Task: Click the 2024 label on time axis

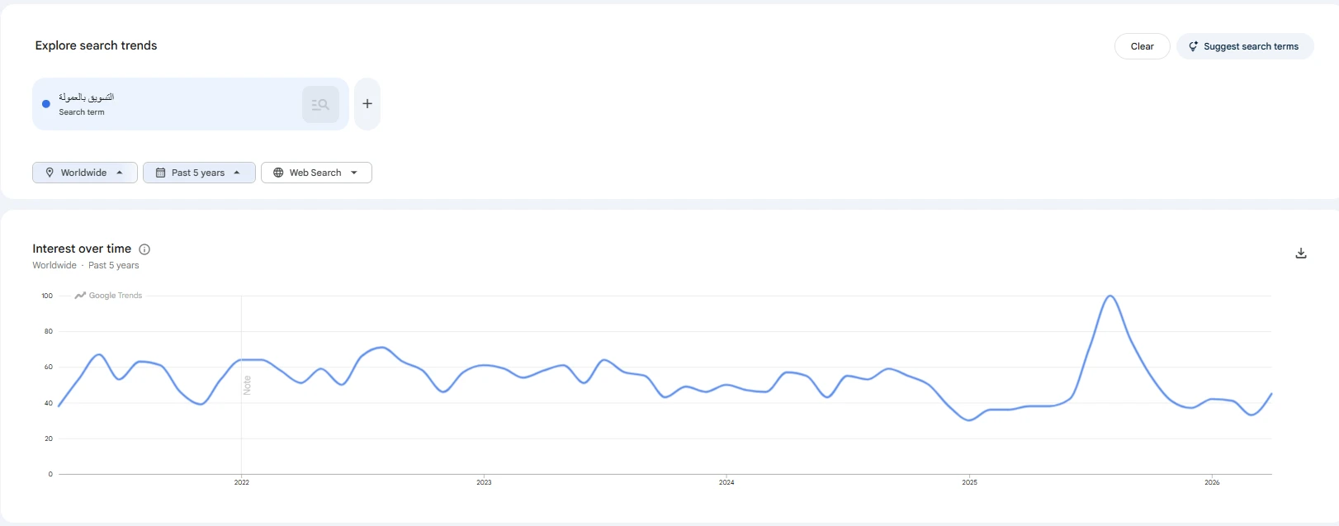Action: [x=726, y=482]
